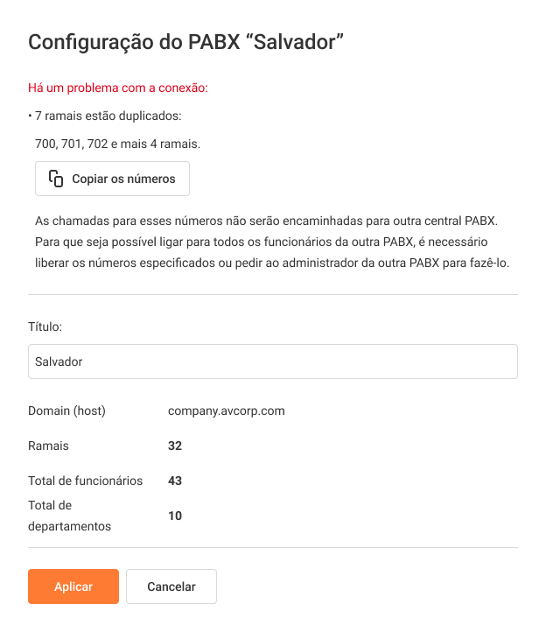Click the Domain (host) label
Image resolution: width=546 pixels, height=632 pixels.
[66, 411]
